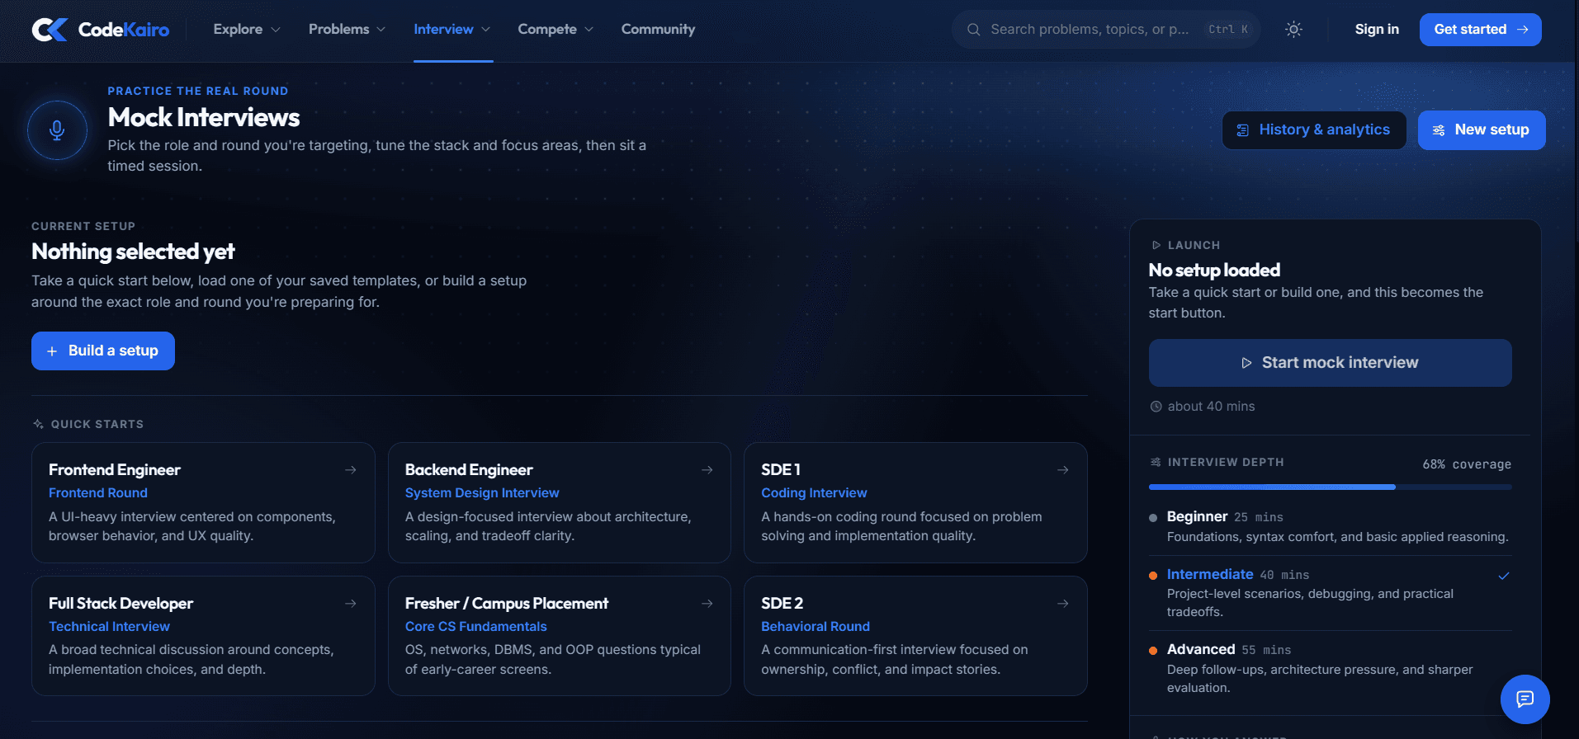Click the sliders icon beside Interview Depth
Viewport: 1579px width, 739px height.
pos(1156,463)
